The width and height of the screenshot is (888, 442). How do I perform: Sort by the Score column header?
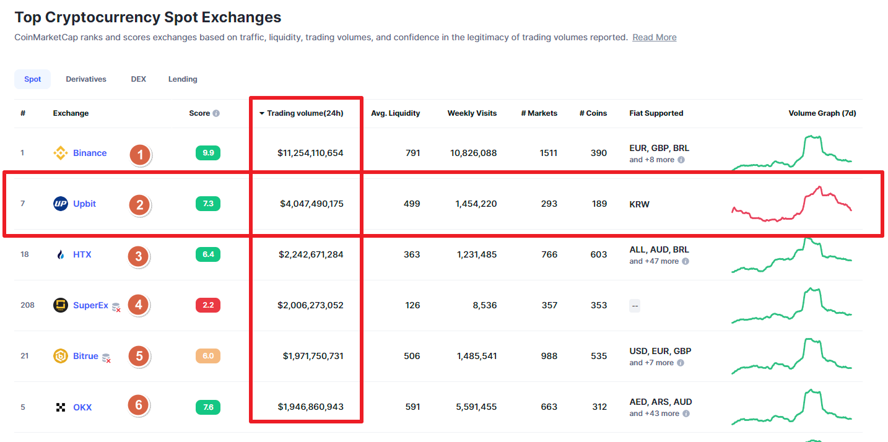click(x=199, y=113)
